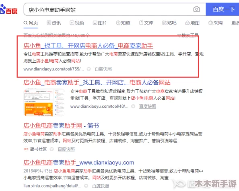Open 百度快照 for the tool/755 result
This screenshot has width=239, height=191.
pos(103,69)
